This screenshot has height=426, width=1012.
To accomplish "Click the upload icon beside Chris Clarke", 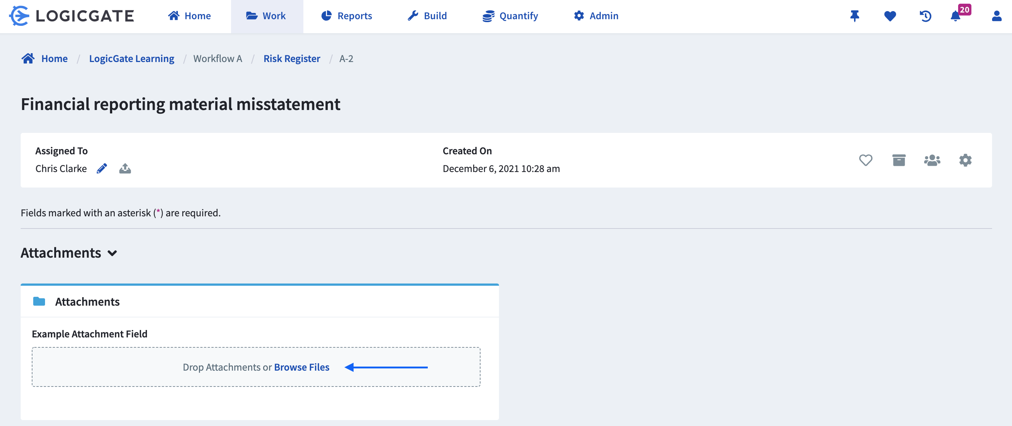I will coord(125,169).
